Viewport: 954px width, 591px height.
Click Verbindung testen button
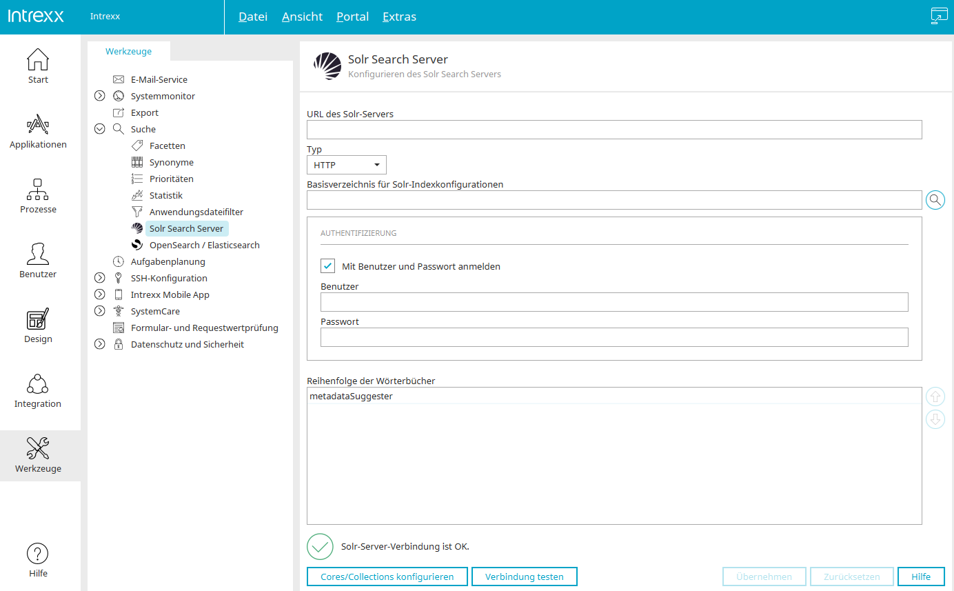tap(524, 577)
